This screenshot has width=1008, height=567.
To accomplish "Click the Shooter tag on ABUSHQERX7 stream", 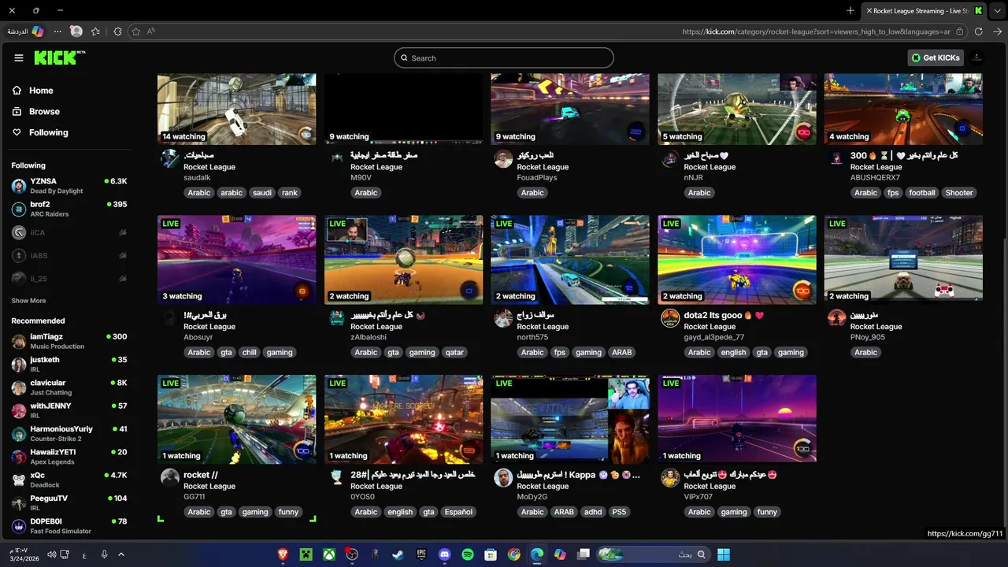I will point(959,193).
